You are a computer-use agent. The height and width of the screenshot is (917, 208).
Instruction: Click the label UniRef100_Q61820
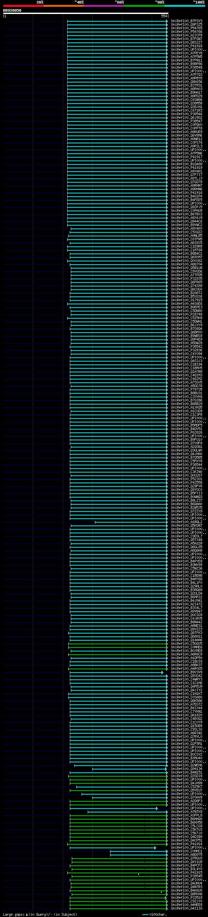[x=186, y=715]
